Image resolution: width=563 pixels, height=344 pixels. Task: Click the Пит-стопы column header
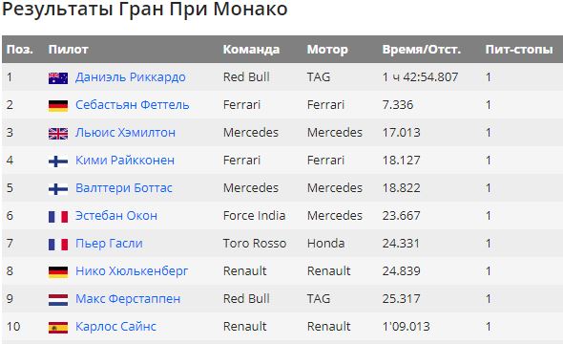(519, 50)
